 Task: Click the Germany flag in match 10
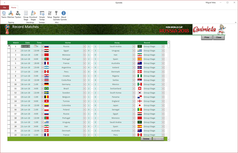[47, 84]
